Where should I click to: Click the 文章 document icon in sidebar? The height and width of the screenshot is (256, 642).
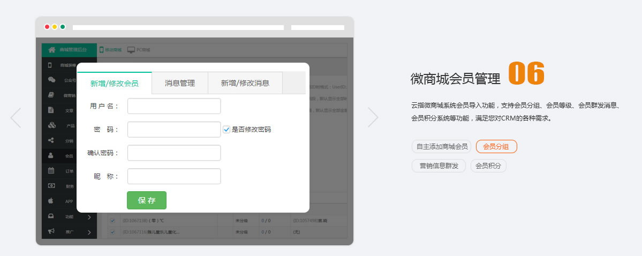pyautogui.click(x=51, y=110)
